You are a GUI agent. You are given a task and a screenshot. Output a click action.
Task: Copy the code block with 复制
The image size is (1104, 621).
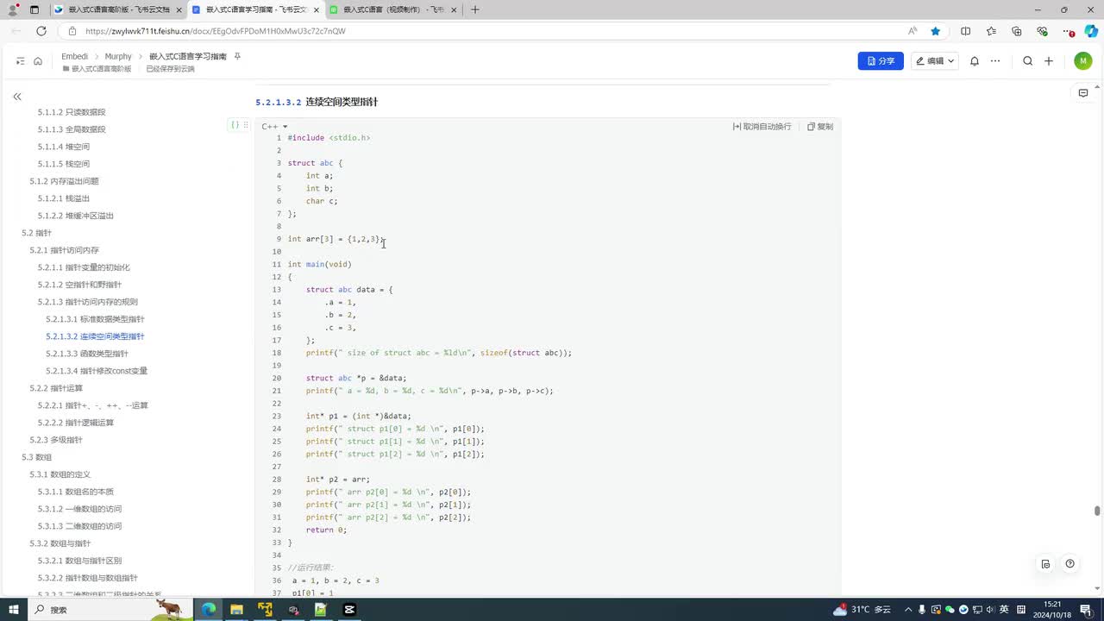(820, 127)
